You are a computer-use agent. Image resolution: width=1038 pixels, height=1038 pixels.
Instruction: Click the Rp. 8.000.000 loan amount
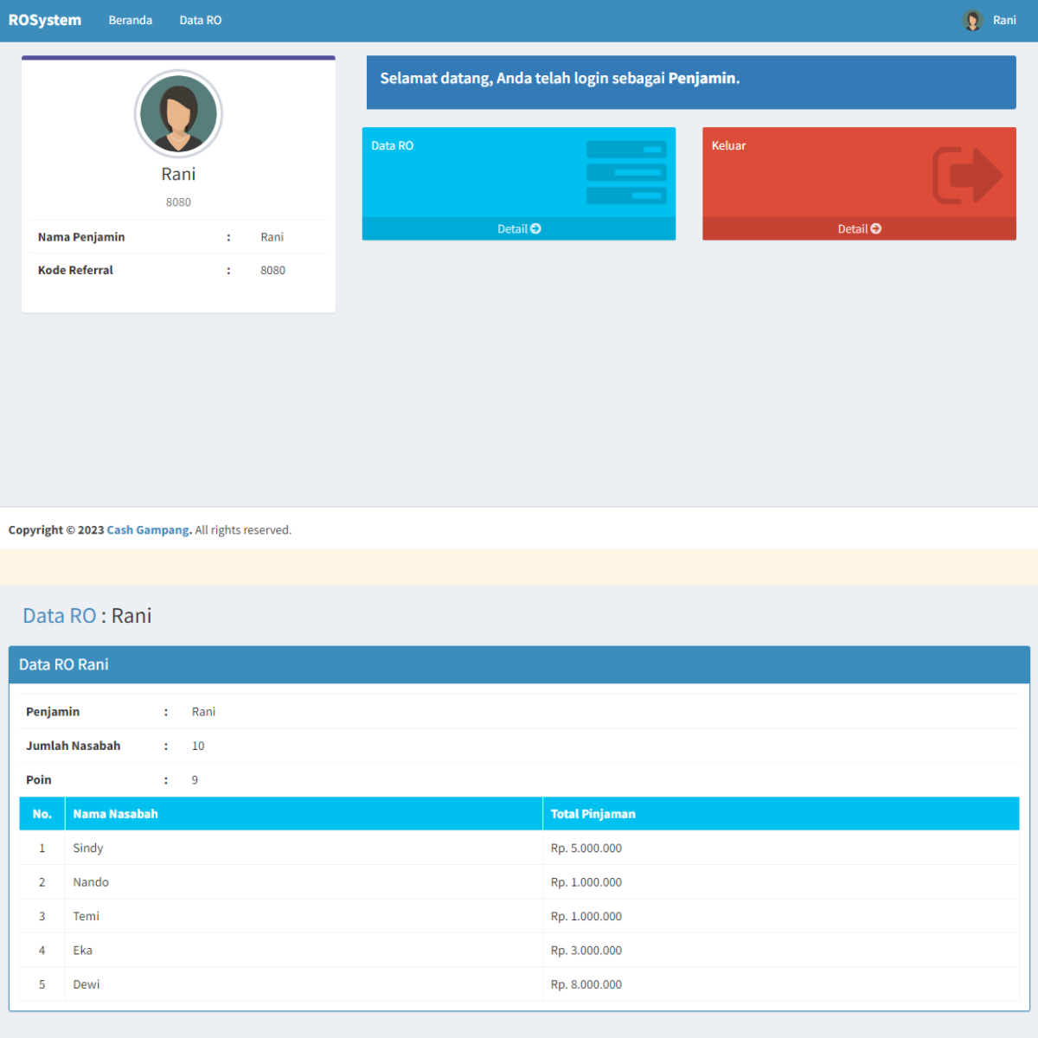[x=586, y=984]
